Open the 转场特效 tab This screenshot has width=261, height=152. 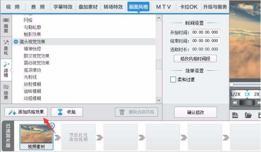tap(113, 7)
